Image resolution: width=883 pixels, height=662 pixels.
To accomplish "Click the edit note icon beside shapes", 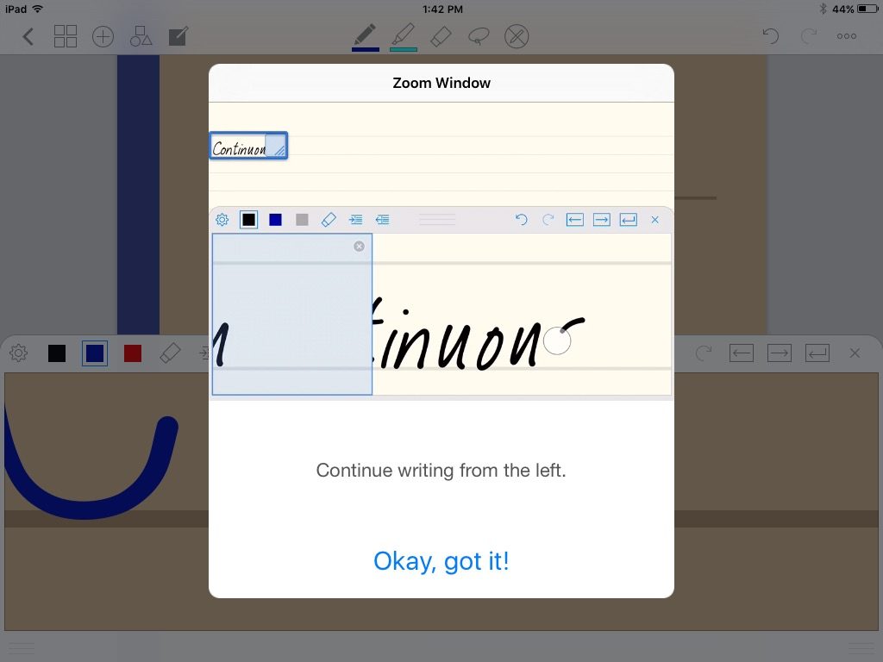I will [x=178, y=36].
